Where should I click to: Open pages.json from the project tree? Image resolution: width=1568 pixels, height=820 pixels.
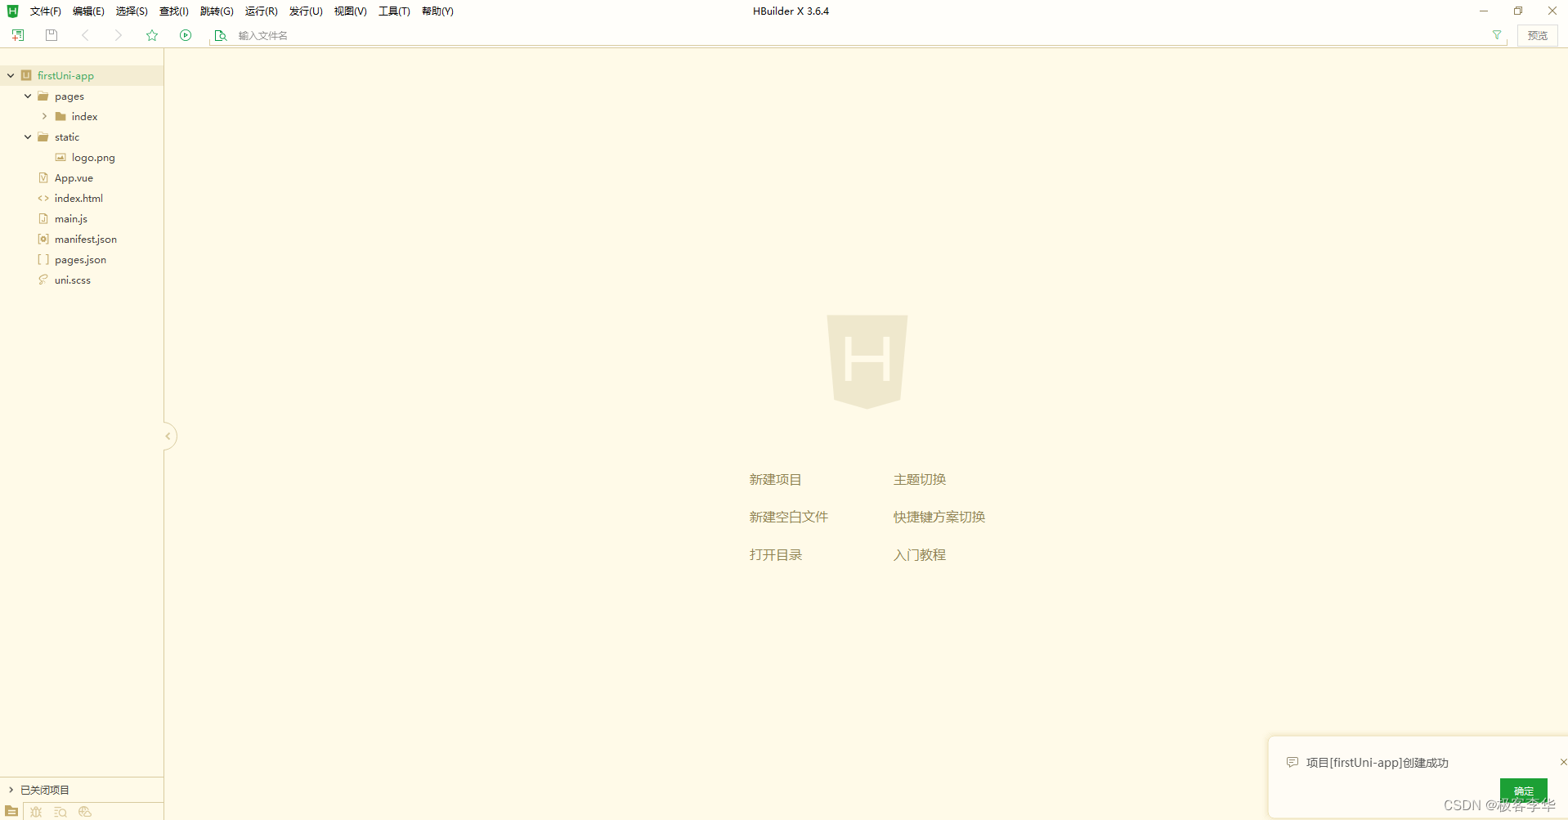point(80,259)
